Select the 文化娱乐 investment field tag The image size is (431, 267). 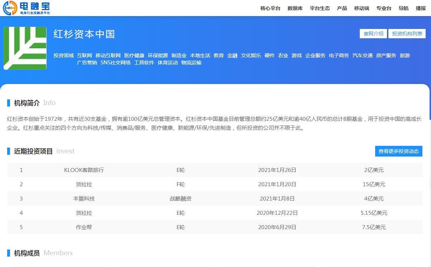251,55
